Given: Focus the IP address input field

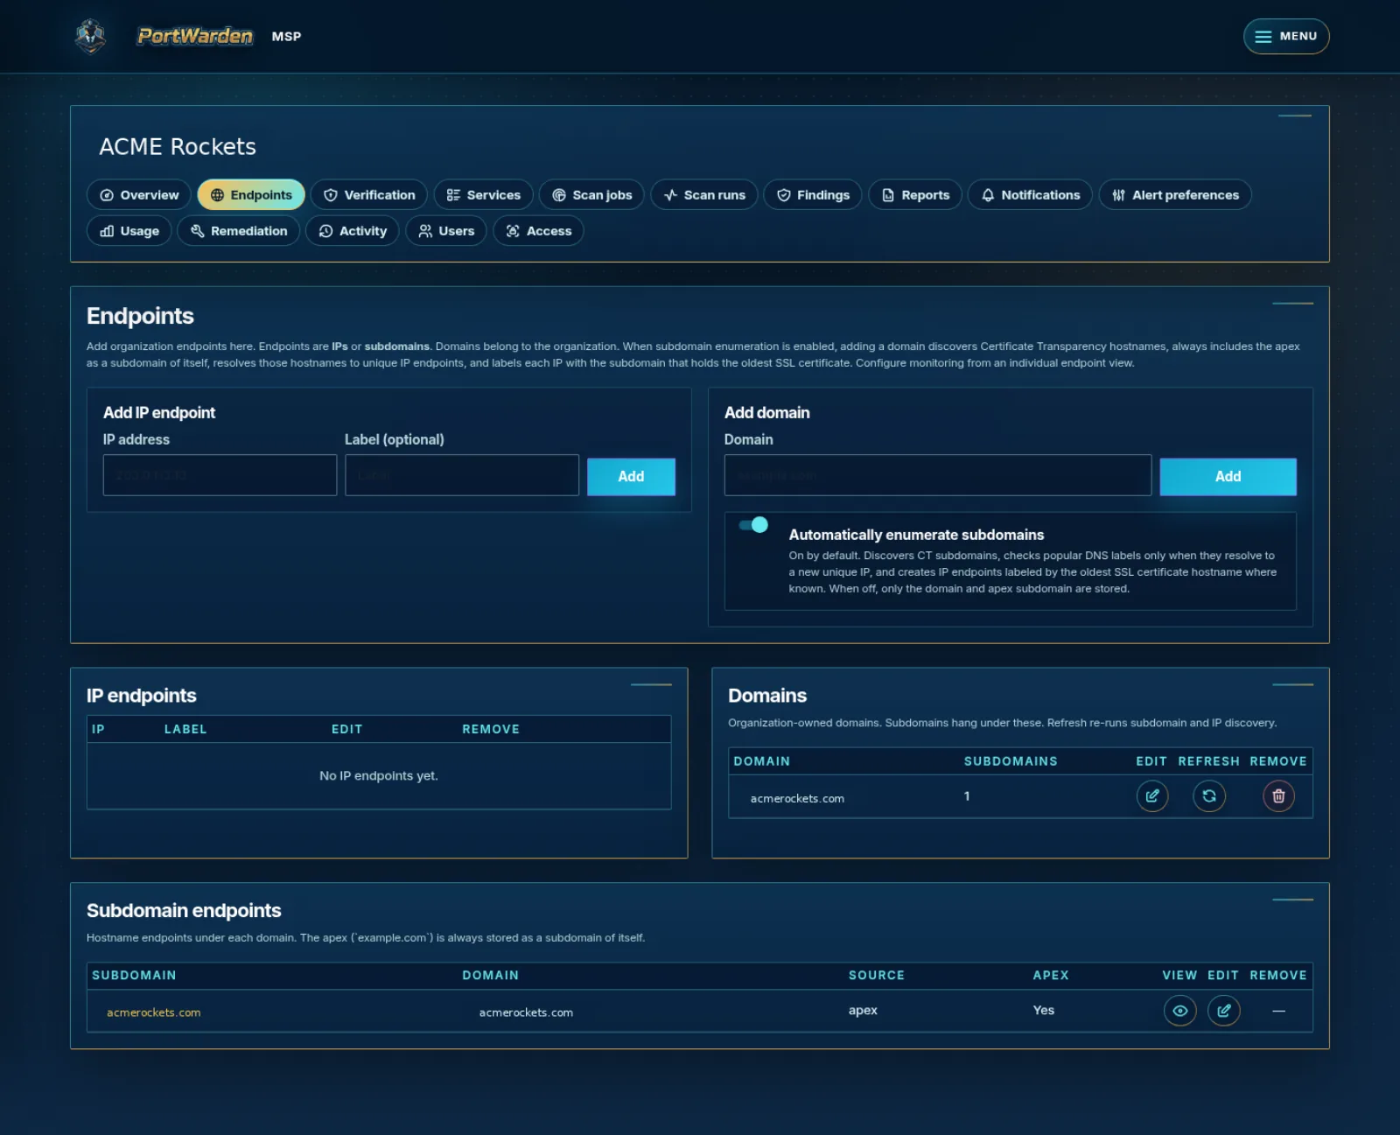Looking at the screenshot, I should coord(220,475).
